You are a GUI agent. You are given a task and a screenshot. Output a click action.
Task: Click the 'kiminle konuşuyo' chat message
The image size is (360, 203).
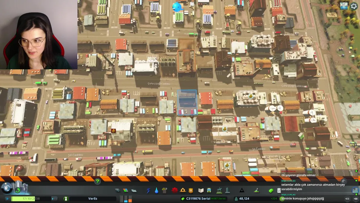click(x=303, y=198)
